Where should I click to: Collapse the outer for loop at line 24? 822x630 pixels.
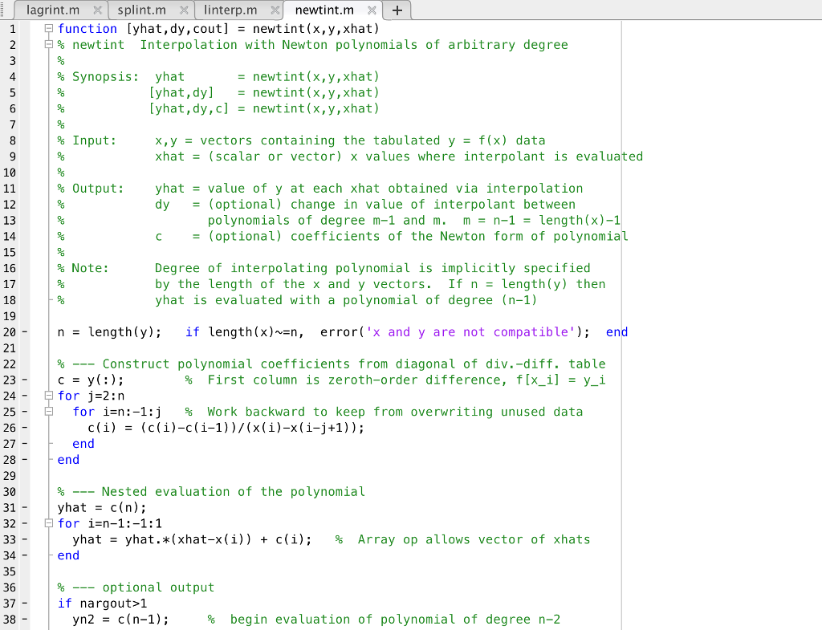(48, 396)
